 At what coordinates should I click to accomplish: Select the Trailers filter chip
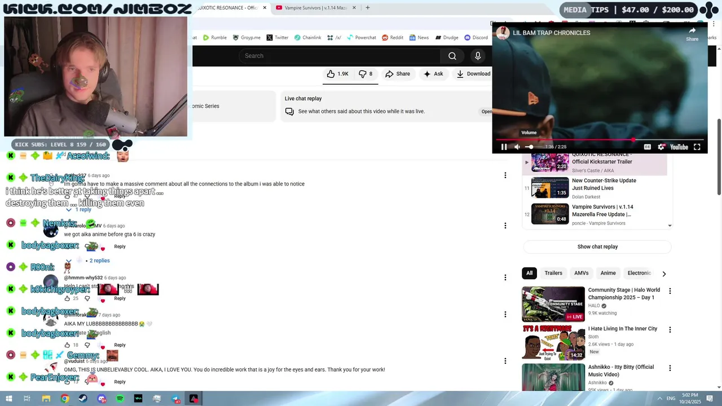pos(553,273)
